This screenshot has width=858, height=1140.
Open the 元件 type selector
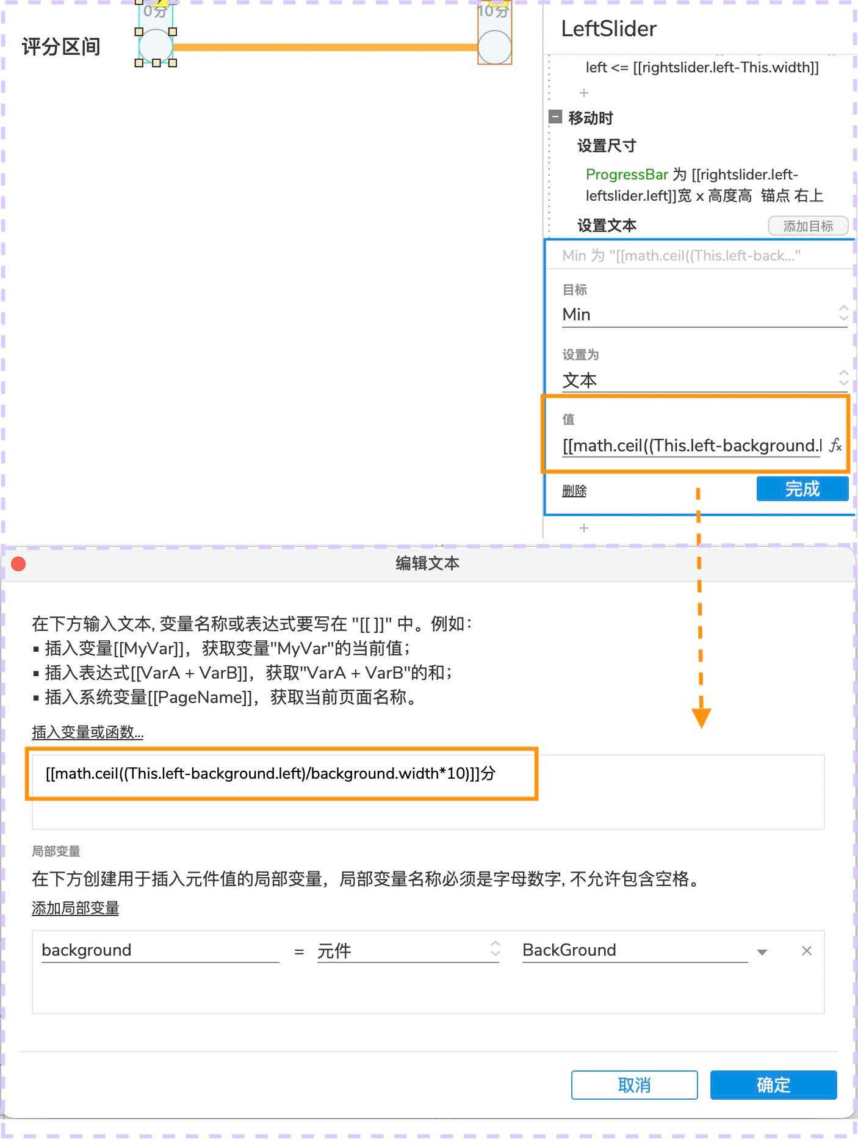click(408, 950)
